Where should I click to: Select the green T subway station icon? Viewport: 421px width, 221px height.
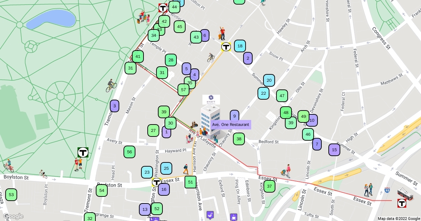[x=83, y=152]
